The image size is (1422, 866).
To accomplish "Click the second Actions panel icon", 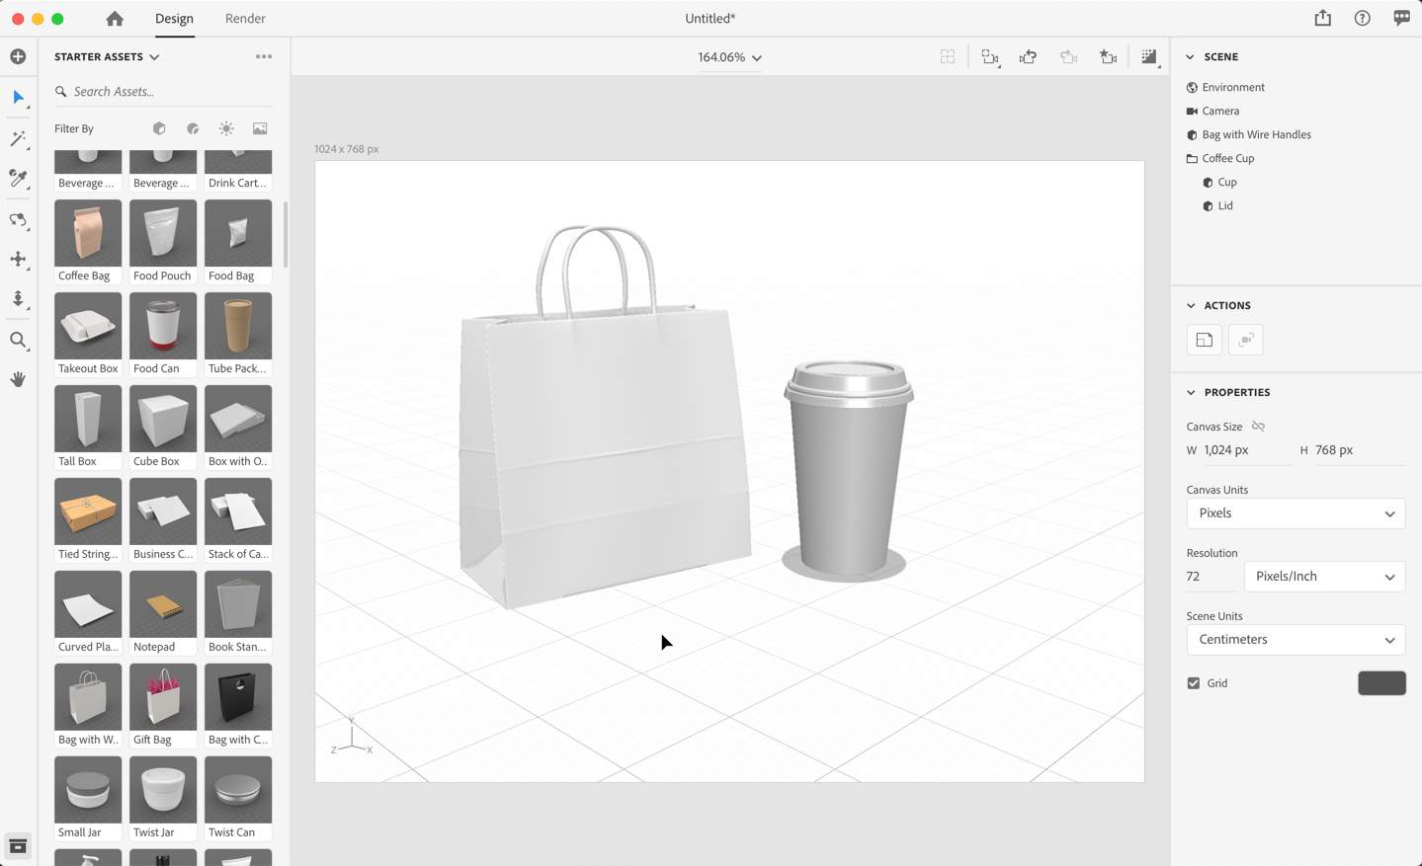I will click(1246, 340).
